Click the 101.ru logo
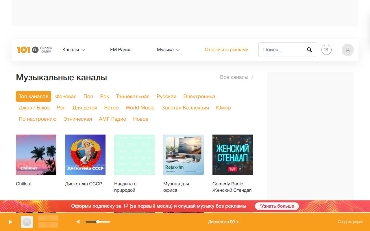370x231 pixels. pos(35,50)
